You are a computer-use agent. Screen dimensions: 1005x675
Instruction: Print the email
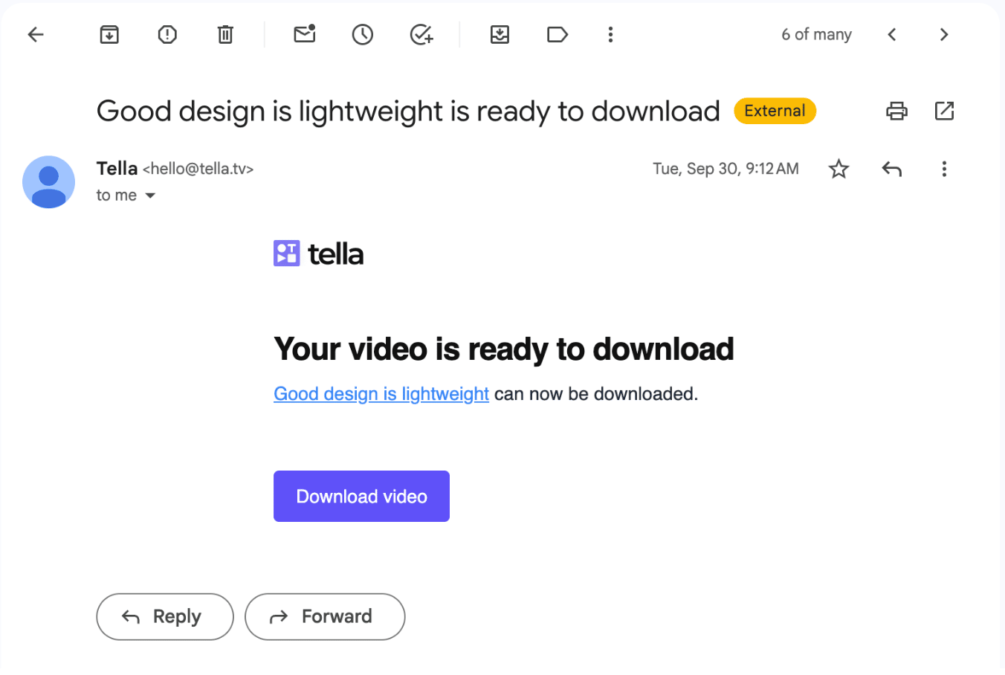coord(896,110)
